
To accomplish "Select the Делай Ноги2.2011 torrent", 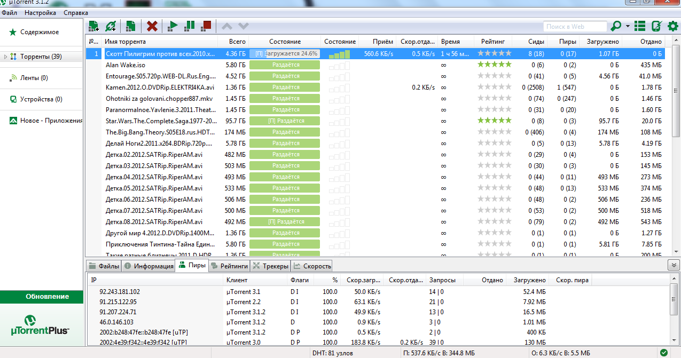I will tap(375, 143).
